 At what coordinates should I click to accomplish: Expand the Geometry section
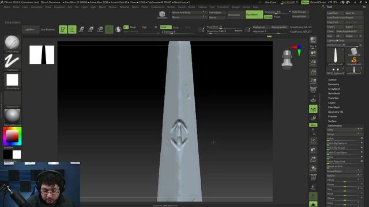(334, 85)
